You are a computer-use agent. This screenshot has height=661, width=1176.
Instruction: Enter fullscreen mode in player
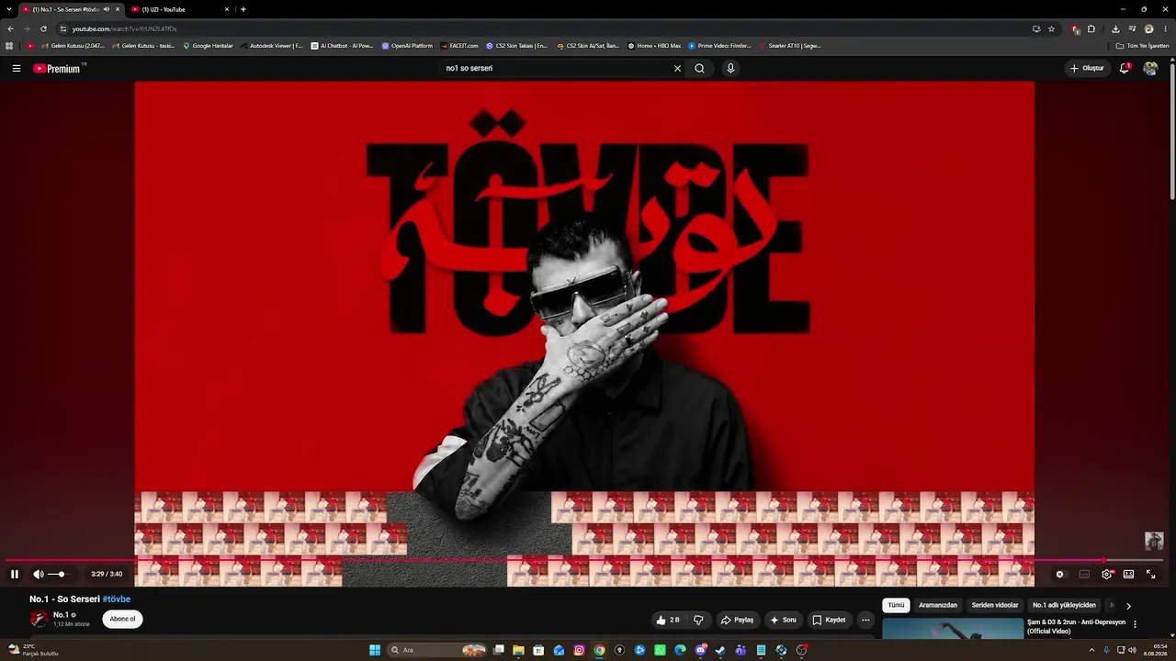click(1150, 574)
